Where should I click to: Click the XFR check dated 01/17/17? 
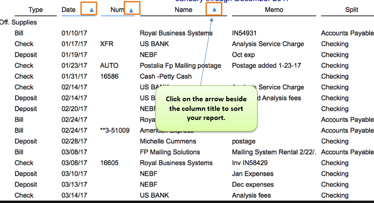pyautogui.click(x=107, y=44)
